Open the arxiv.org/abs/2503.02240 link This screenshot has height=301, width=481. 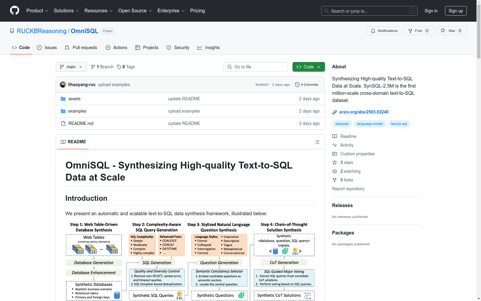click(x=364, y=112)
